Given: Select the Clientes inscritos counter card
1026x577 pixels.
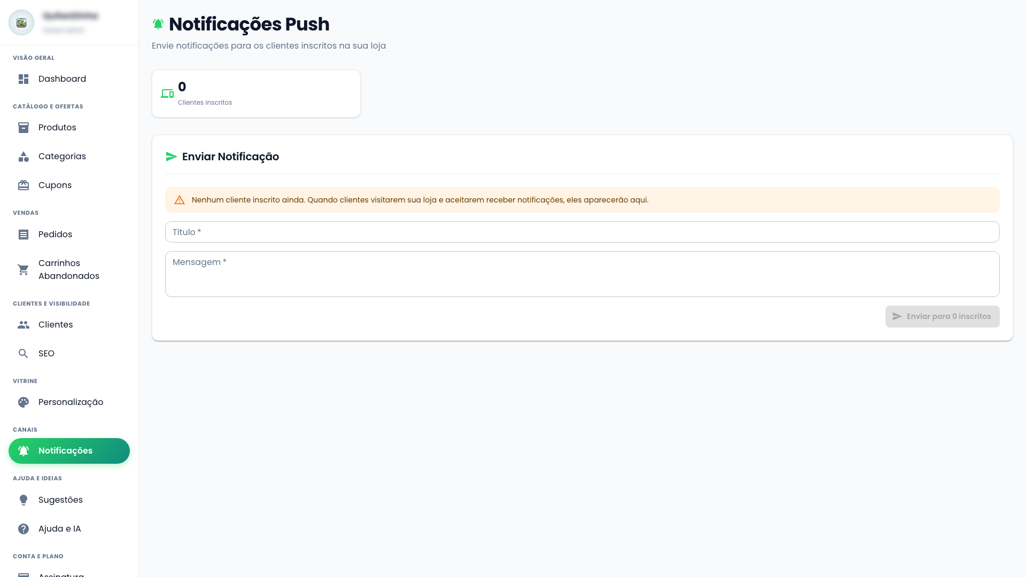Looking at the screenshot, I should pos(256,93).
